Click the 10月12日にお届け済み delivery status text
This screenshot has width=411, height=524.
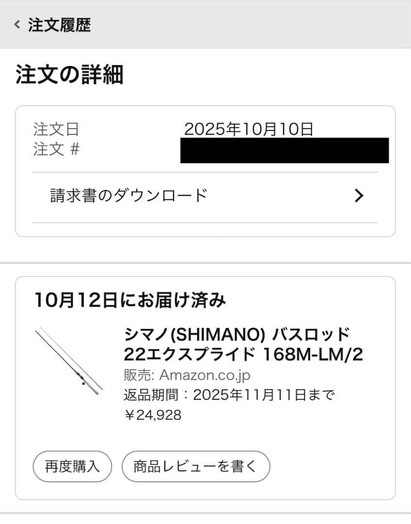(x=131, y=300)
